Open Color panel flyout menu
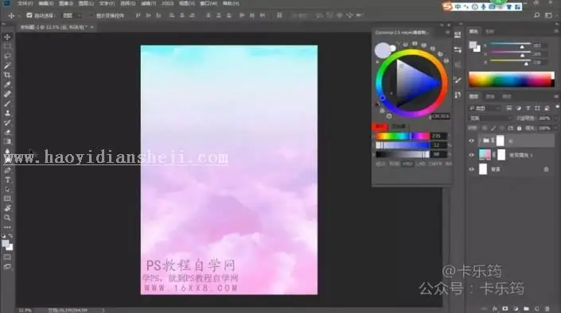This screenshot has height=313, width=561. point(556,32)
